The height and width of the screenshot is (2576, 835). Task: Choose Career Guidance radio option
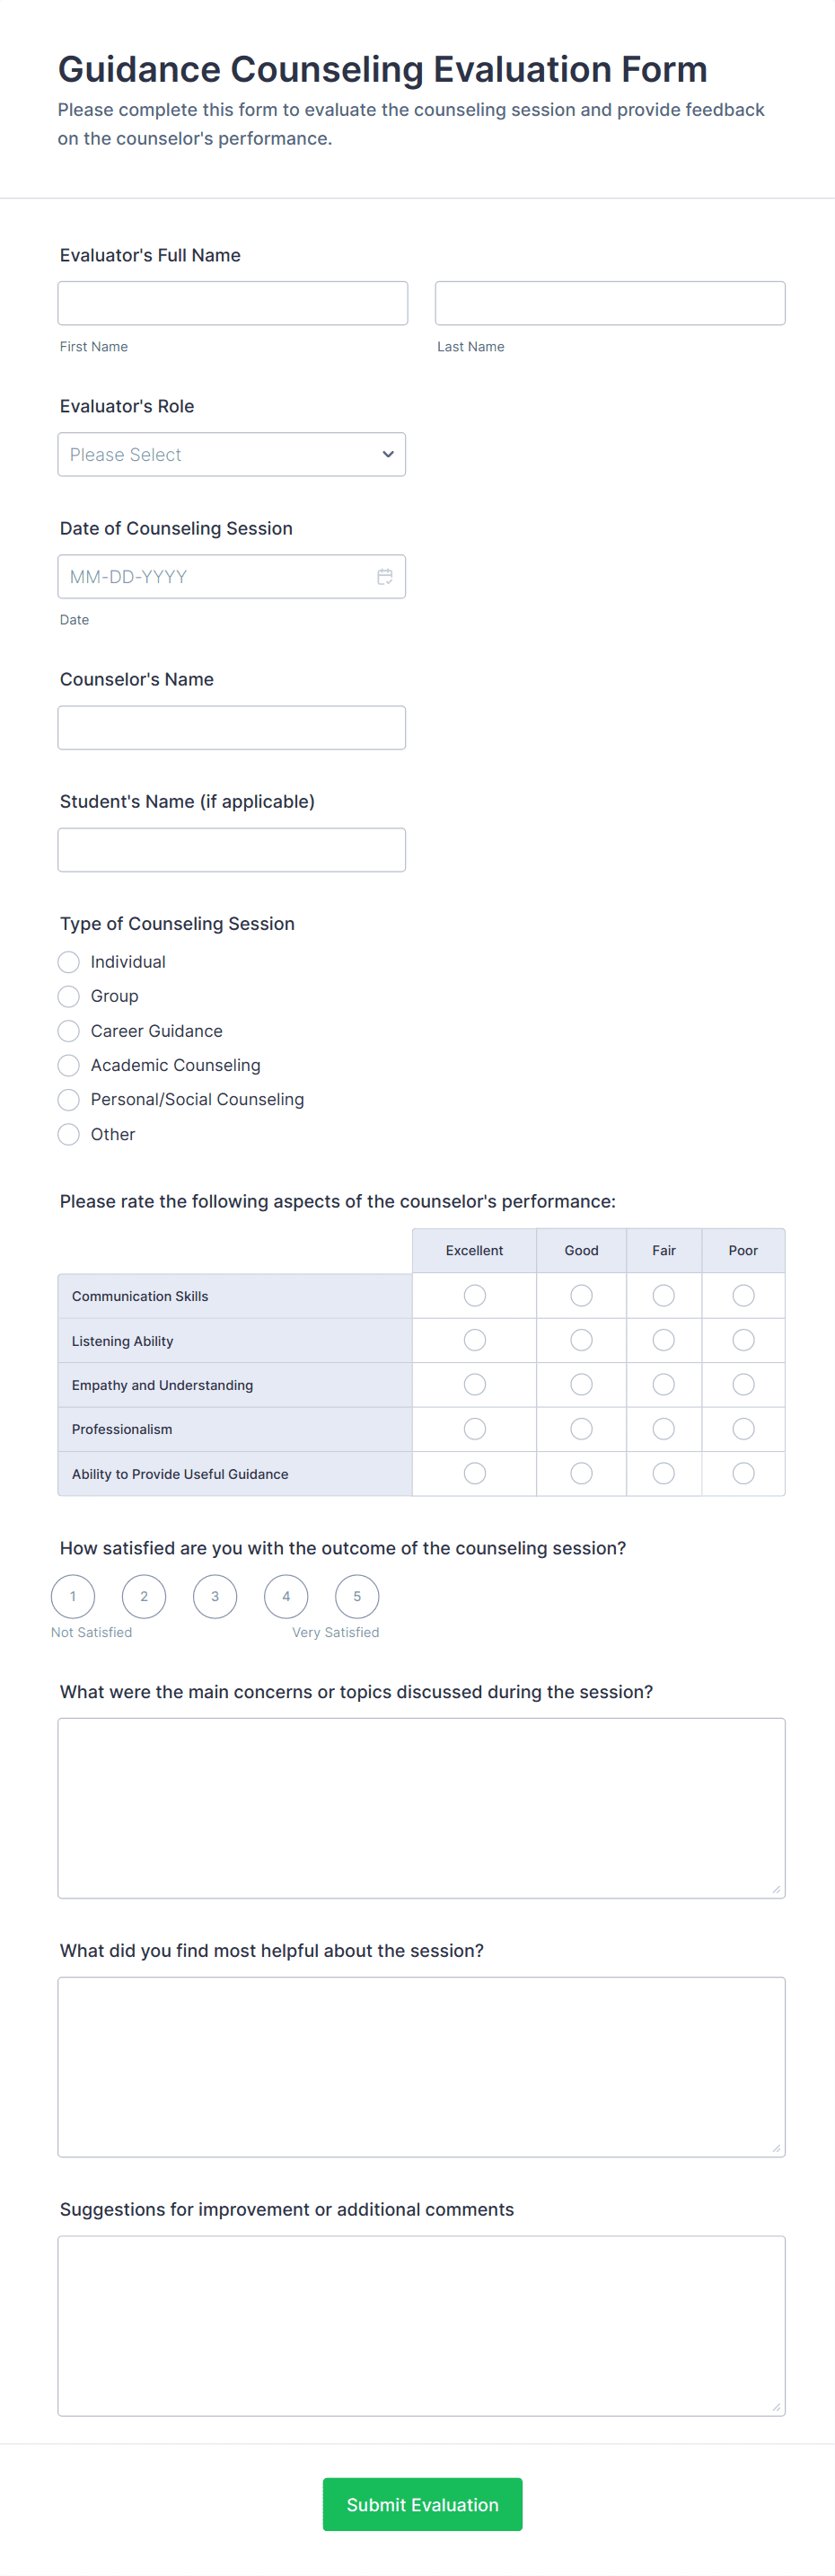(69, 1031)
